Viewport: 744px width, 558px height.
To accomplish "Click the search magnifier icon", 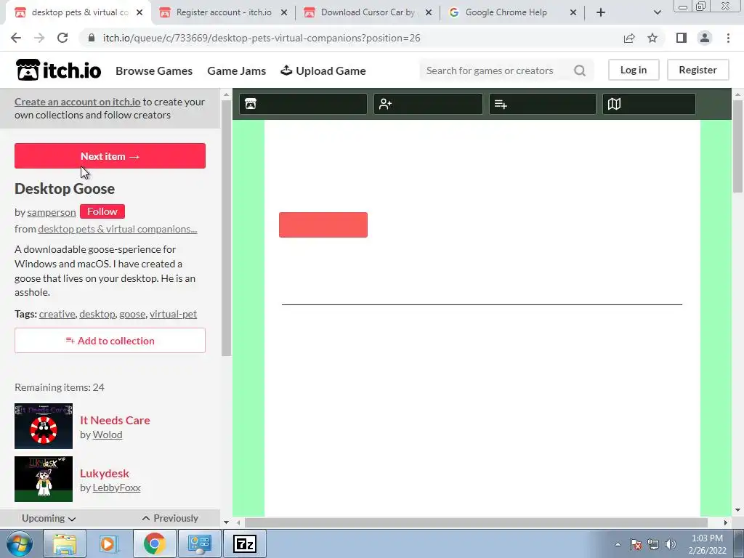I will (579, 70).
